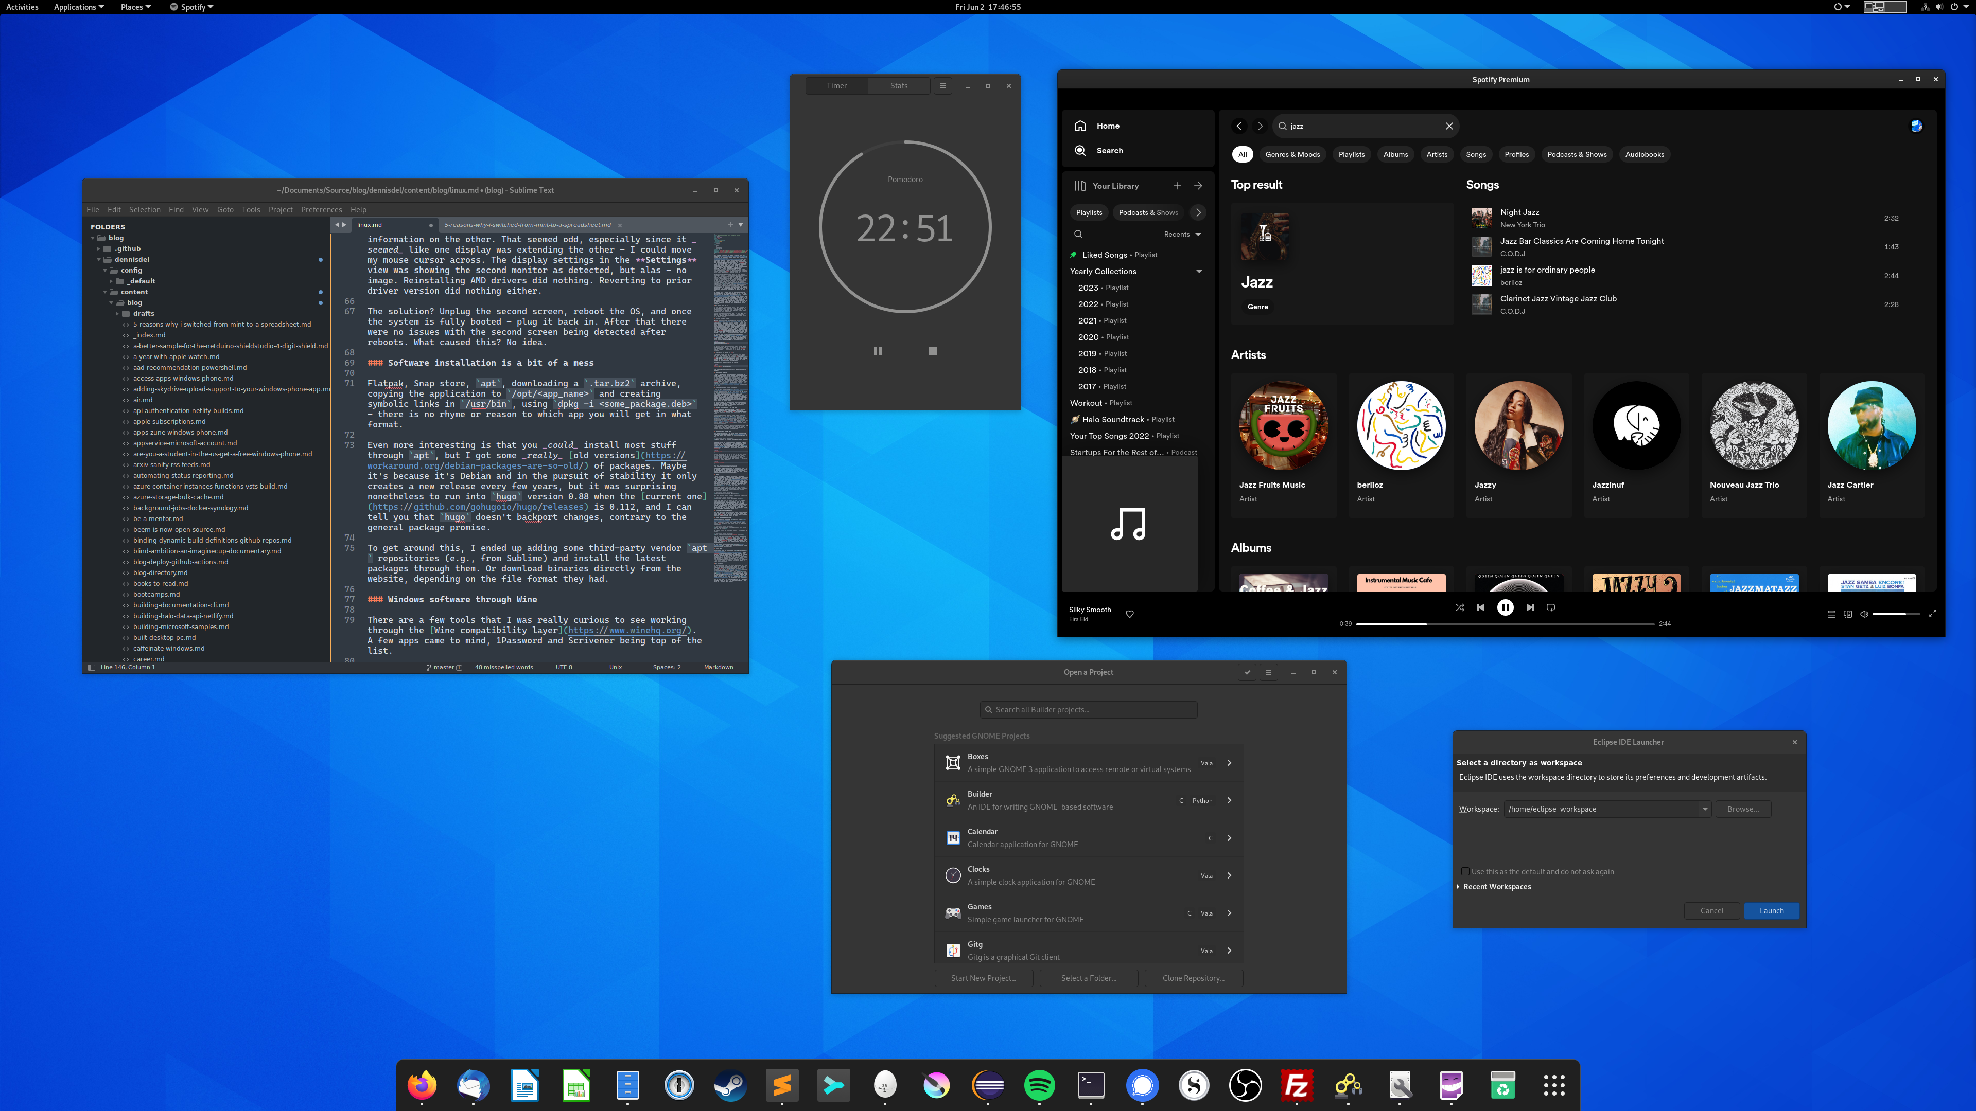Open Terminal from the dock

click(1091, 1085)
